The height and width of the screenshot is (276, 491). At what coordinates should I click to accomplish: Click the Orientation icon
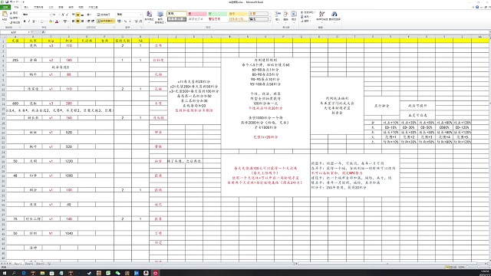pyautogui.click(x=89, y=15)
